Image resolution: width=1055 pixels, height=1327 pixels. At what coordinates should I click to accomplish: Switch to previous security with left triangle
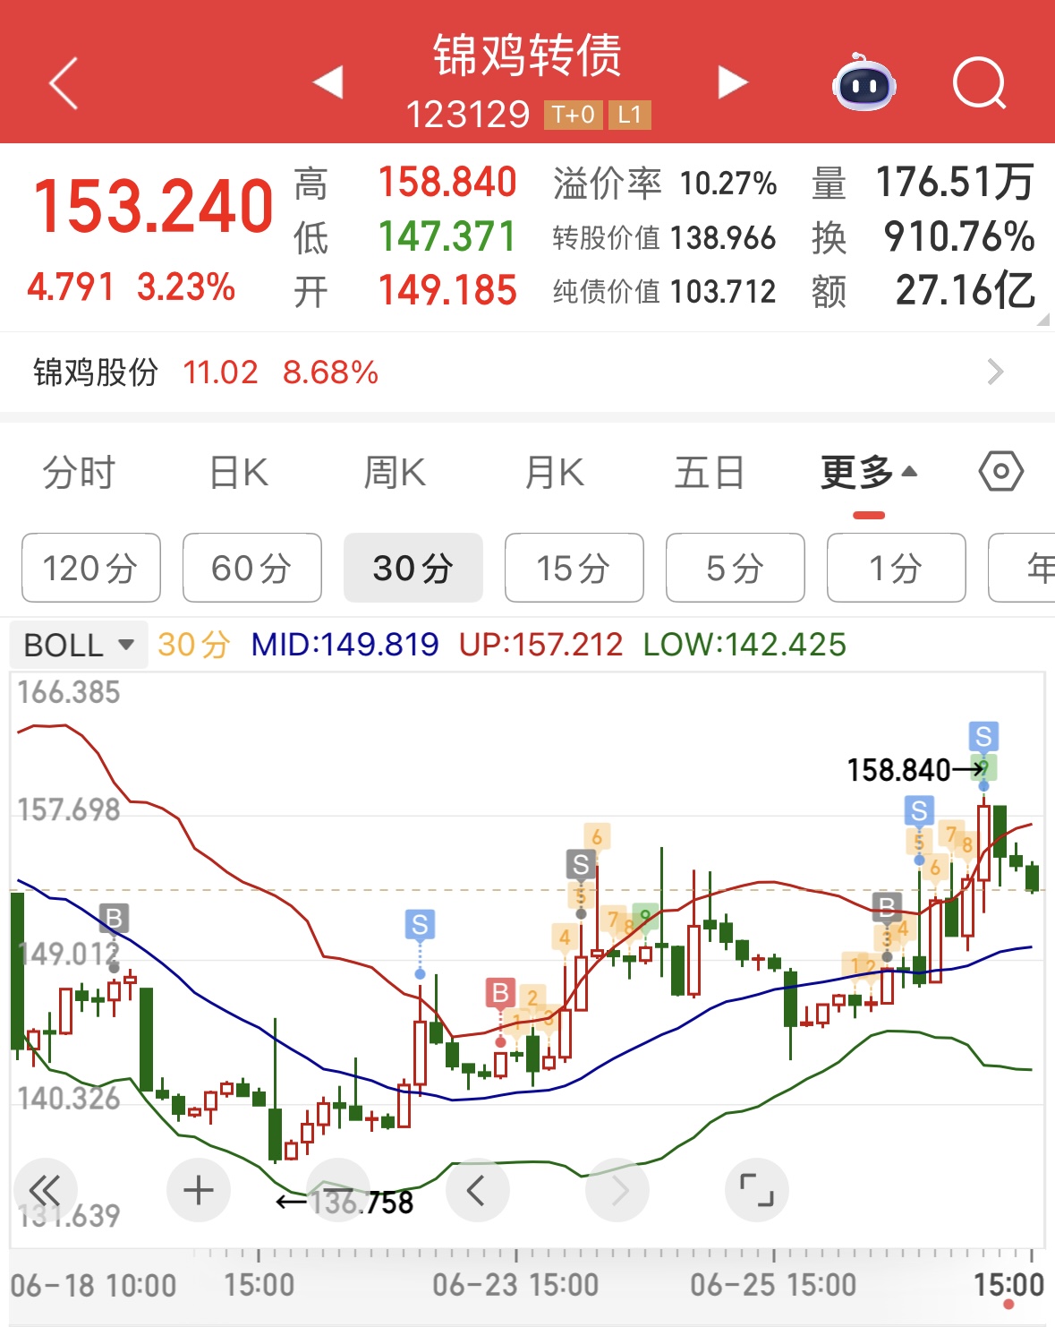pyautogui.click(x=328, y=82)
